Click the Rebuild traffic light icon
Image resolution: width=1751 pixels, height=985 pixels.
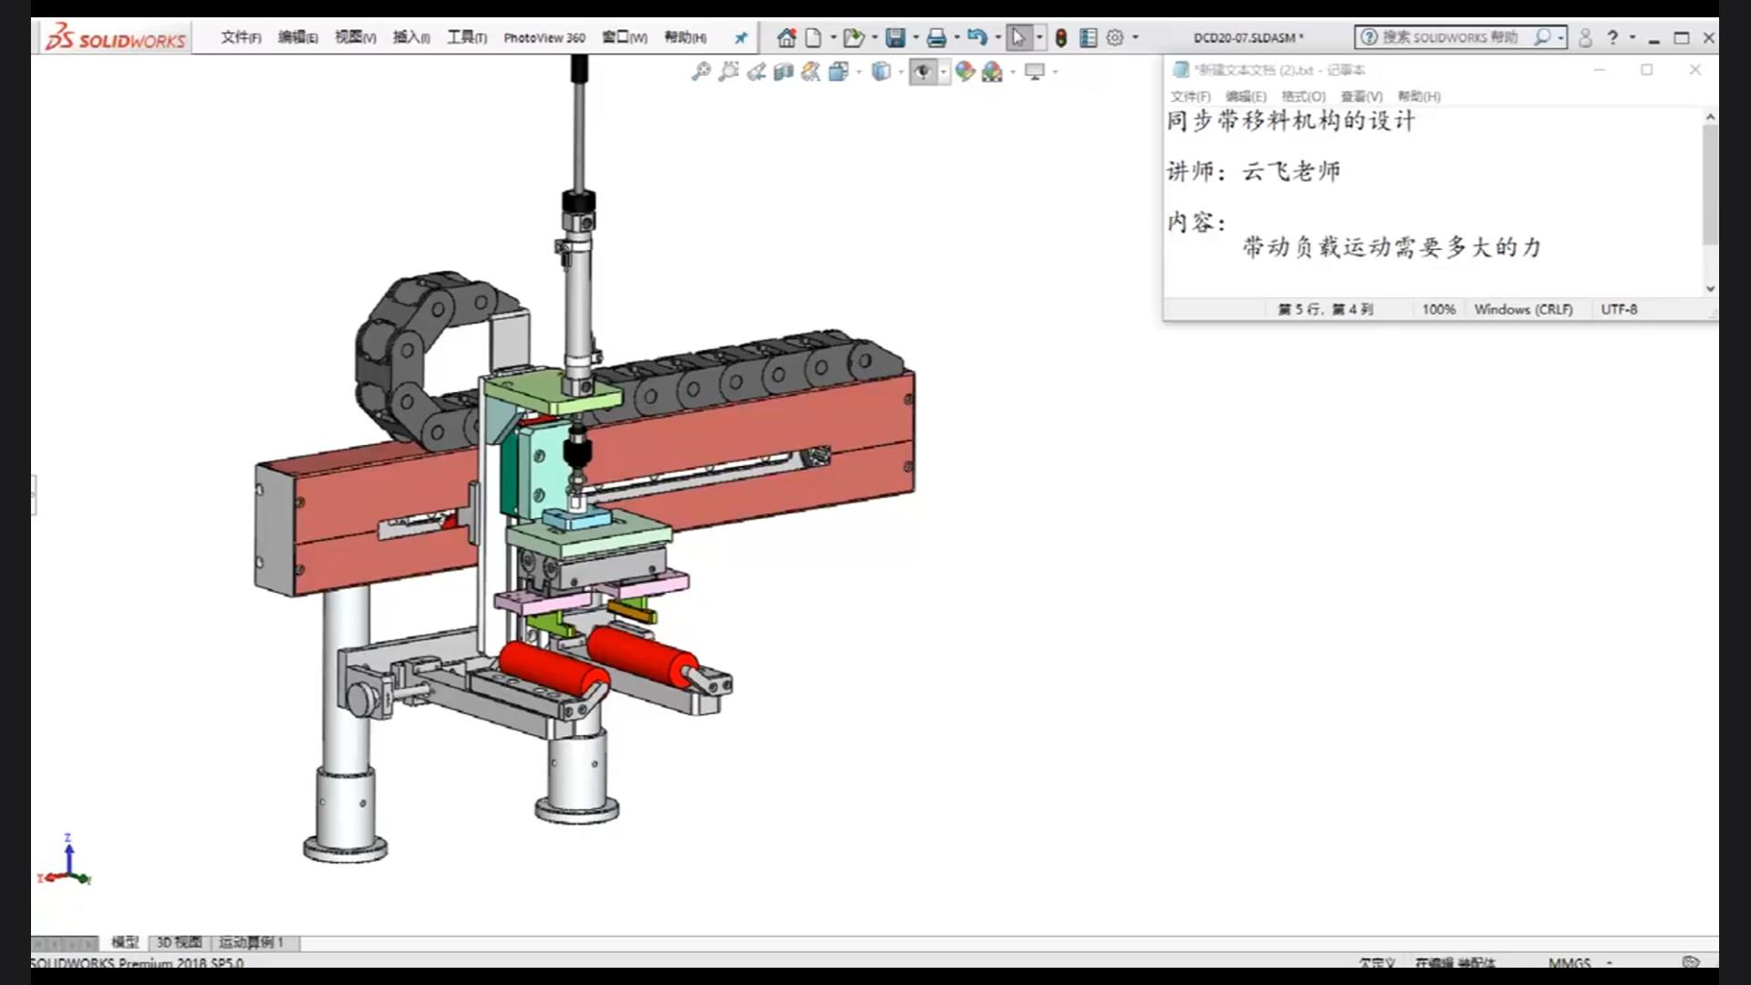1061,38
